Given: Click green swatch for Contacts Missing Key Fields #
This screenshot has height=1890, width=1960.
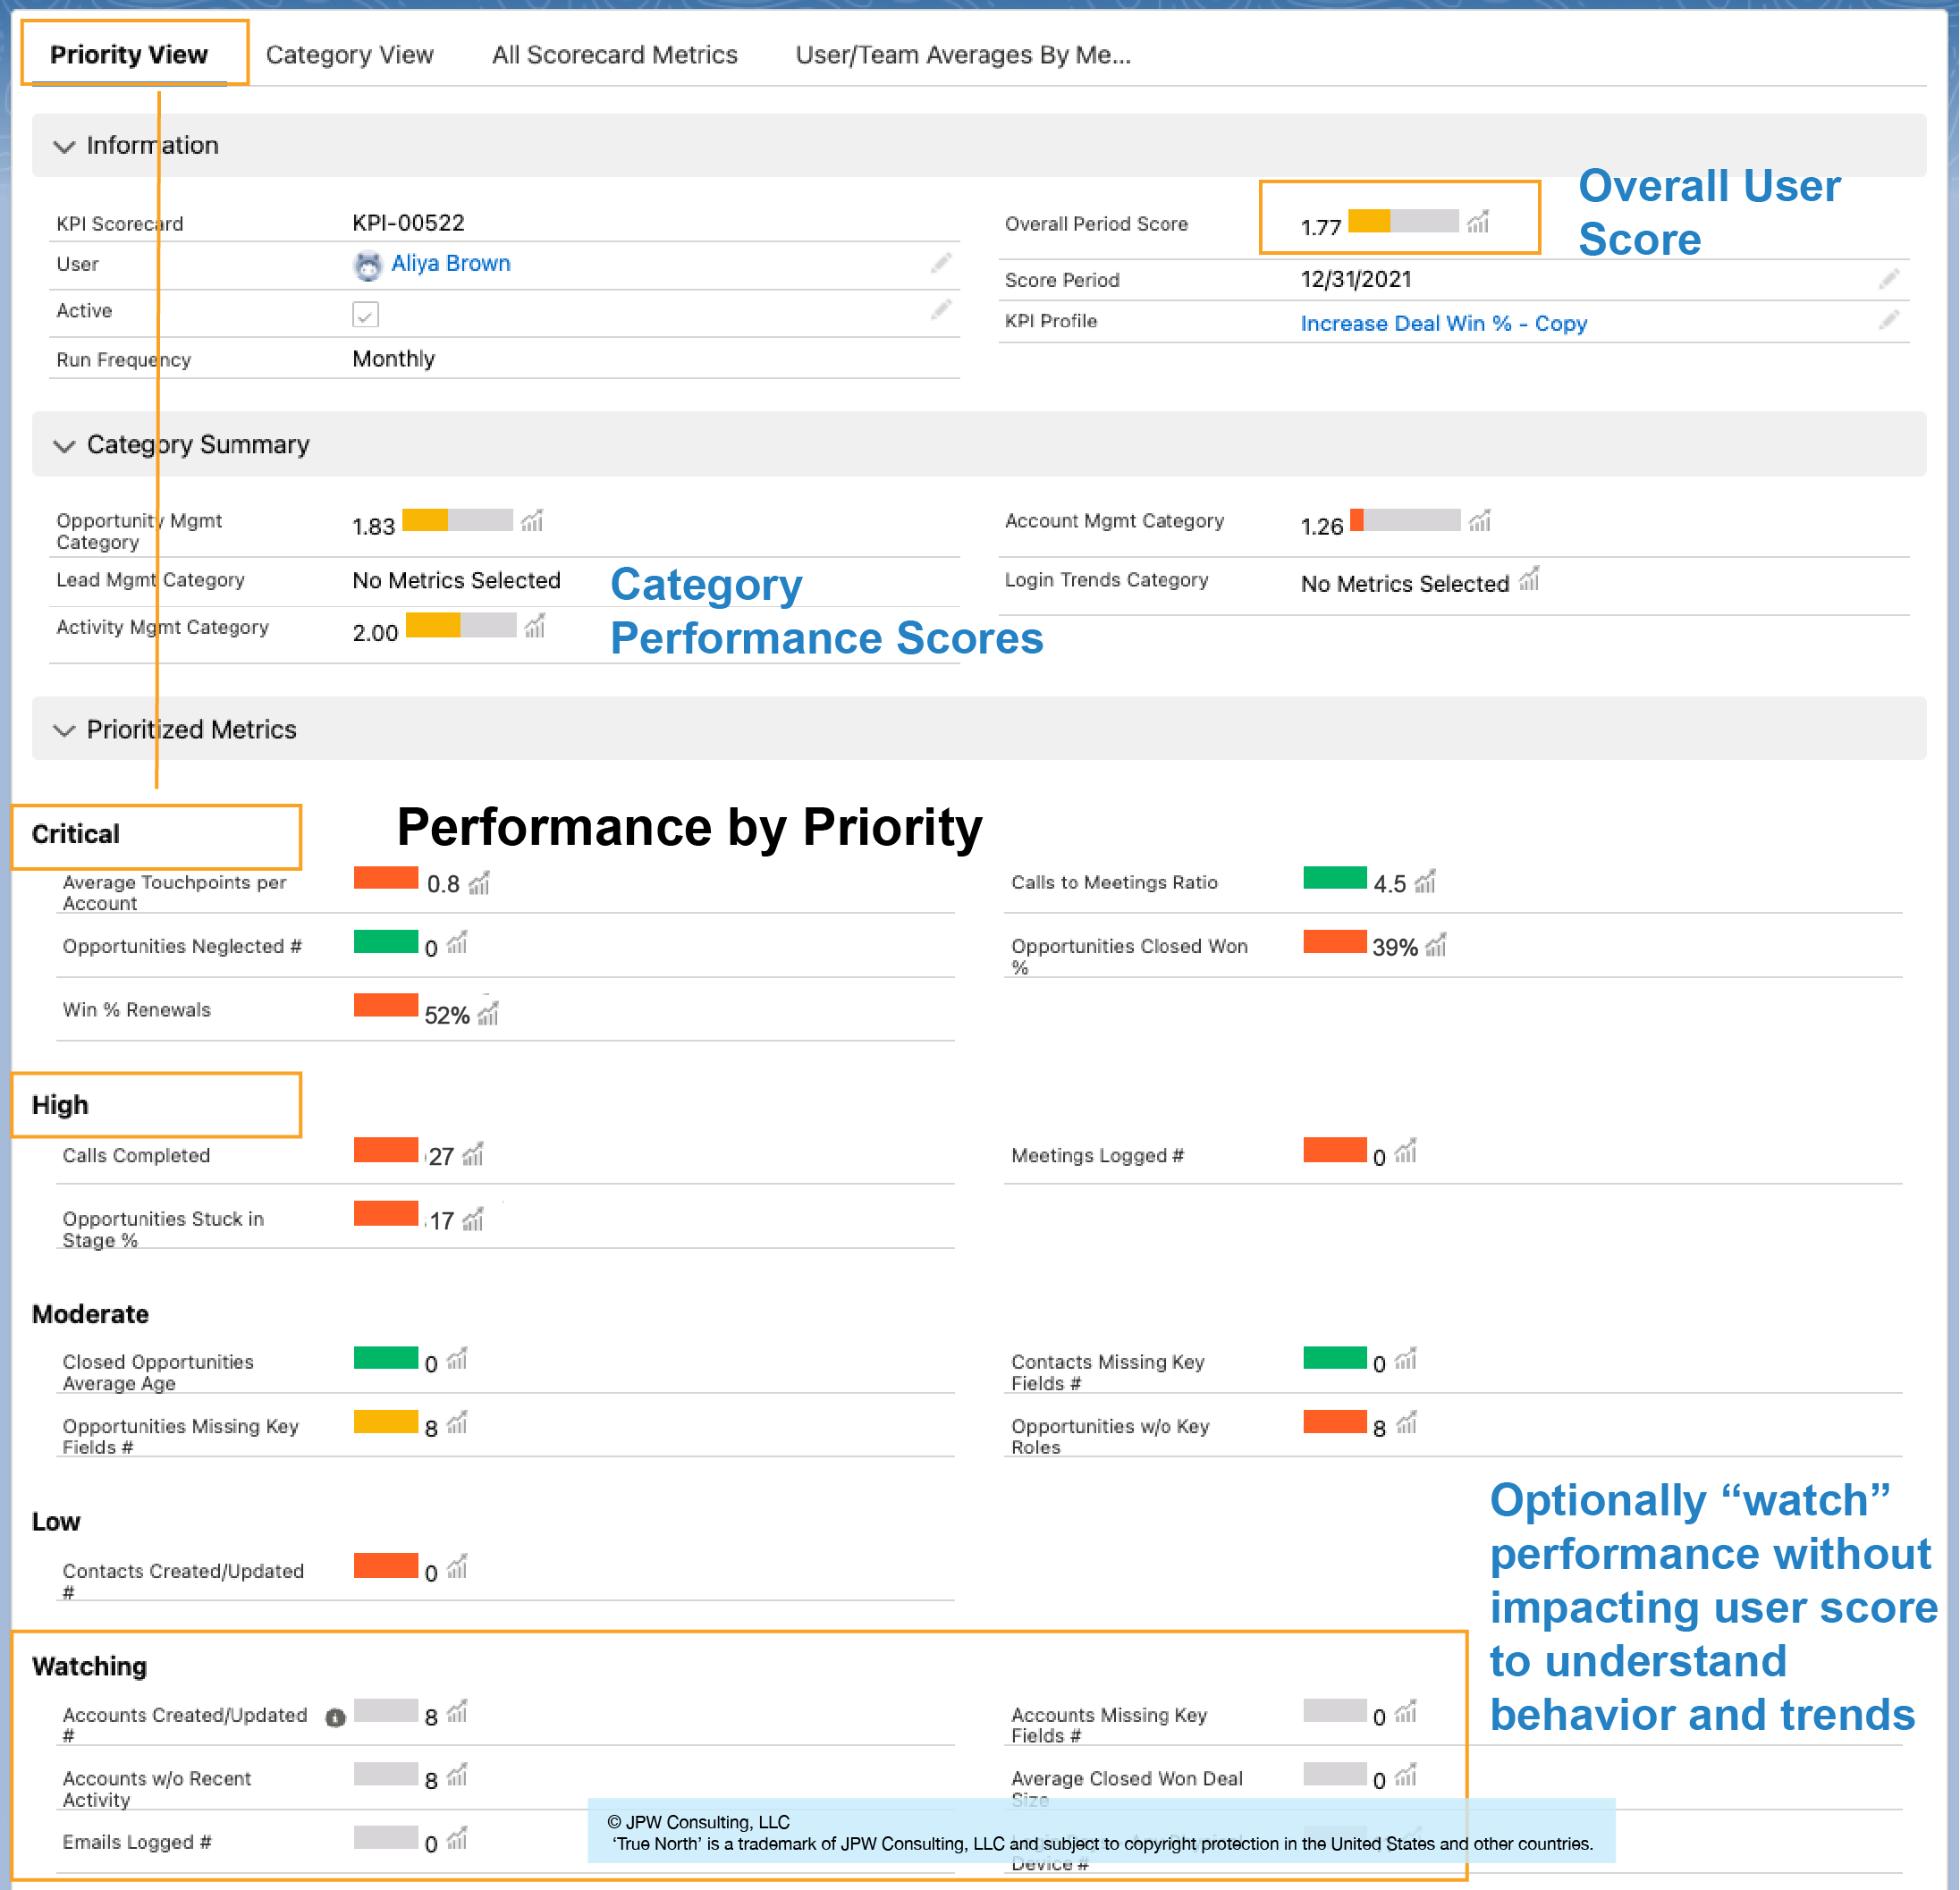Looking at the screenshot, I should click(x=1334, y=1357).
